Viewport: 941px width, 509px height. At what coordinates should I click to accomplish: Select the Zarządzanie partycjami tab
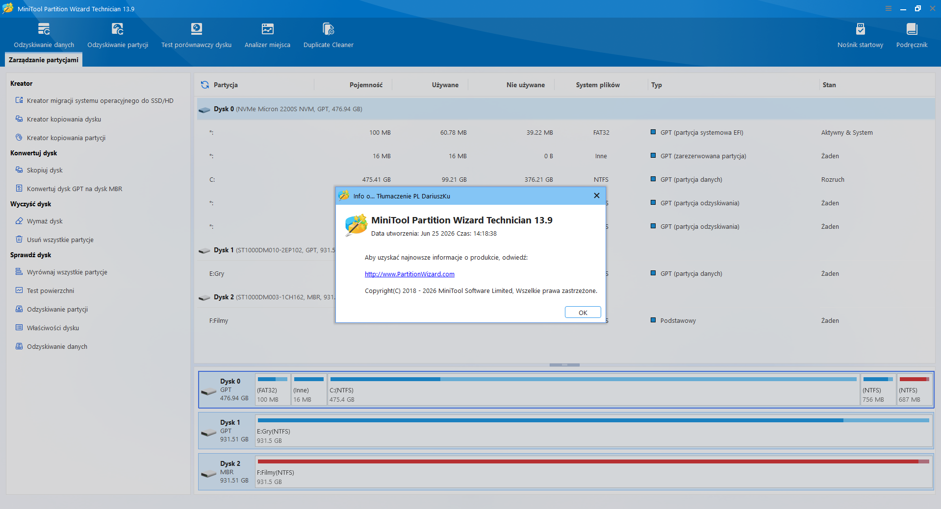pos(44,60)
